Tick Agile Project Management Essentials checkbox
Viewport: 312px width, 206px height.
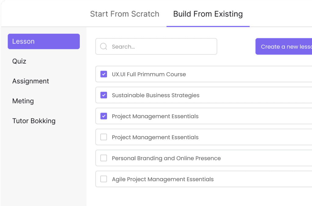pos(104,179)
